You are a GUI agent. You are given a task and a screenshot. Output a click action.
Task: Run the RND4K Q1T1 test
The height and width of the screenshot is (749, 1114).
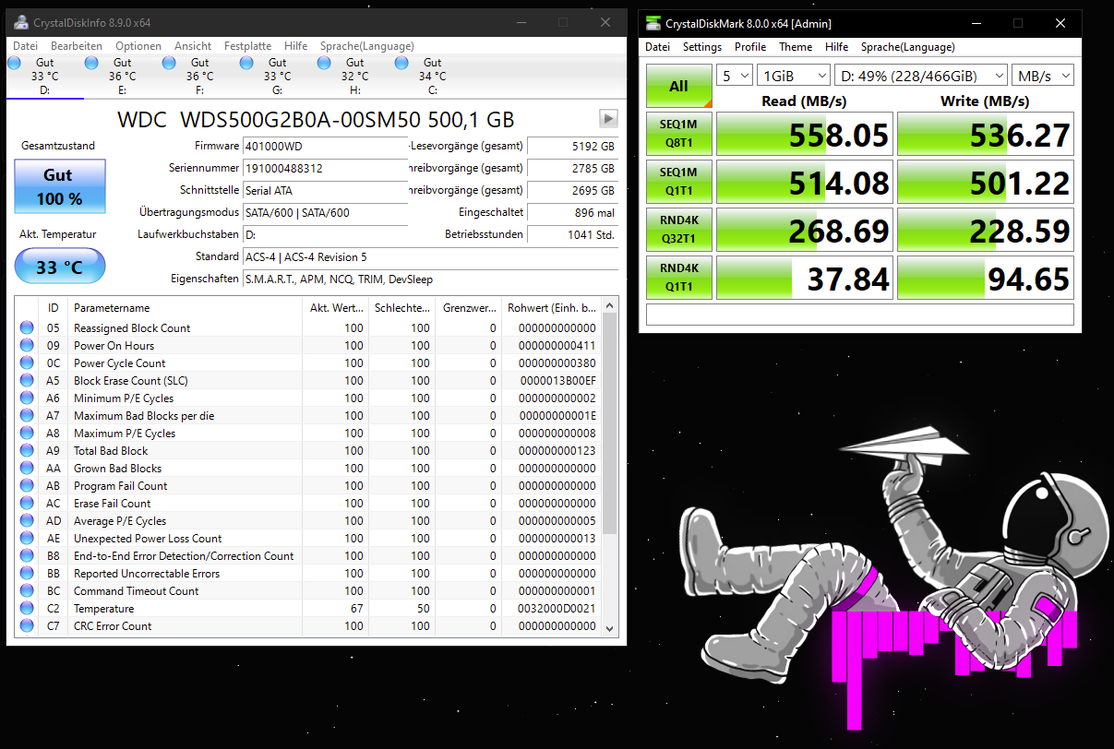click(678, 279)
